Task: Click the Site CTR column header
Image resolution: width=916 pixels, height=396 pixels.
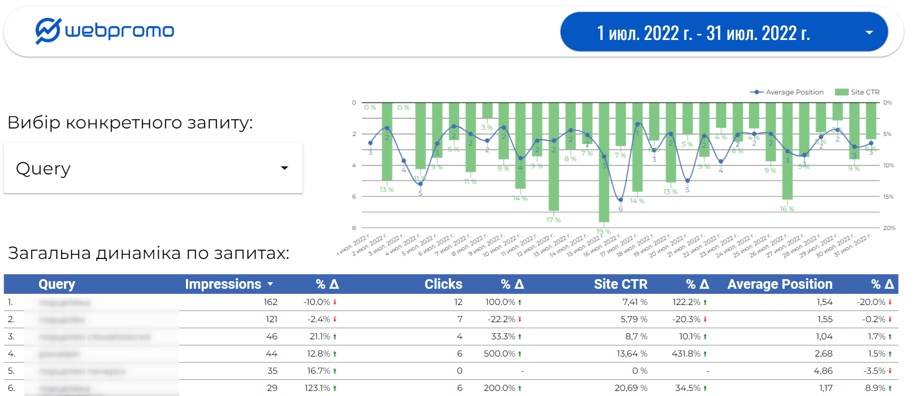Action: click(620, 284)
